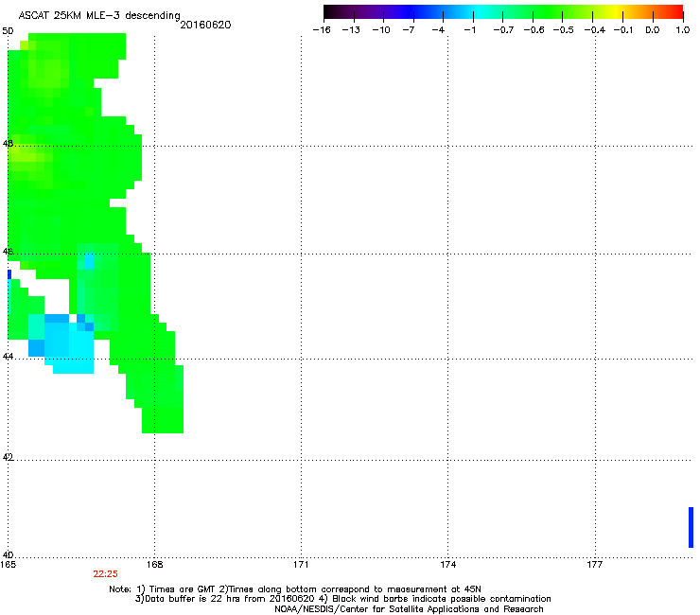Click the latitude label '44'
Image resolution: width=700 pixels, height=615 pixels.
click(x=8, y=357)
